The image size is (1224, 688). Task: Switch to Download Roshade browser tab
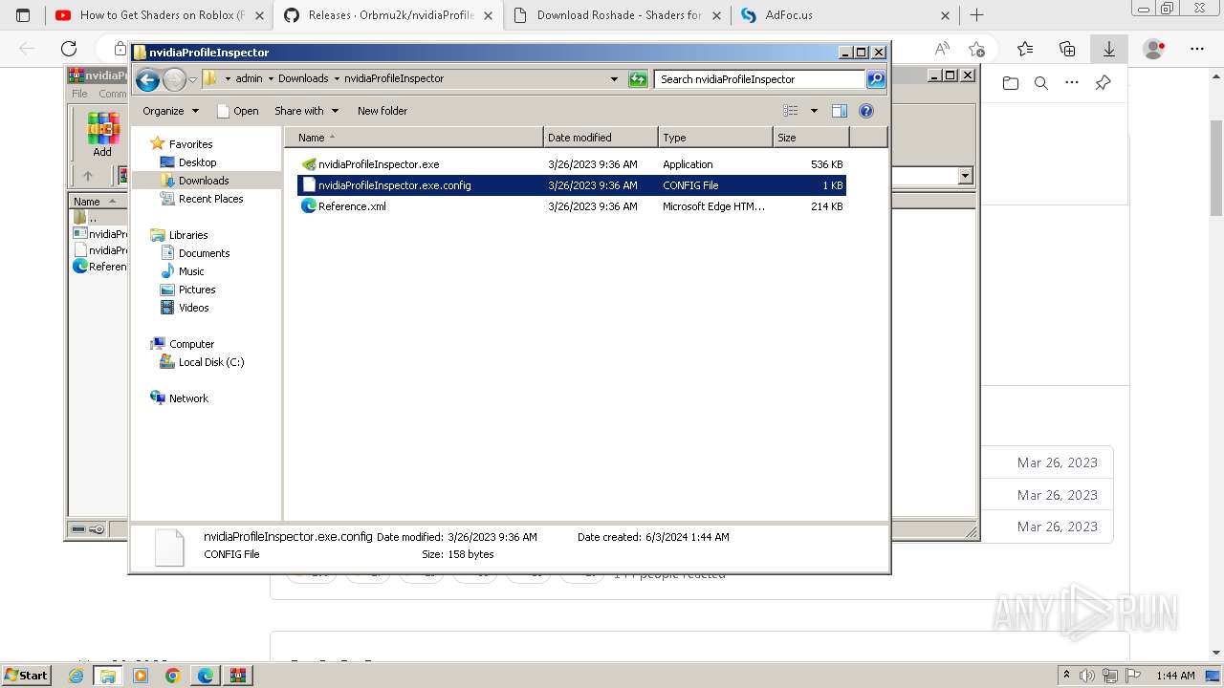tap(617, 15)
